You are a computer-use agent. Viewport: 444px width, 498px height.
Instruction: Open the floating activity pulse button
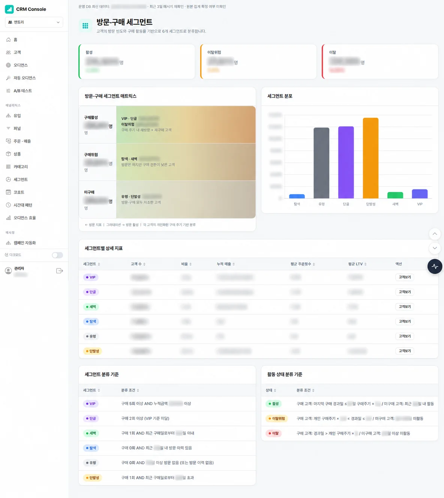[435, 267]
